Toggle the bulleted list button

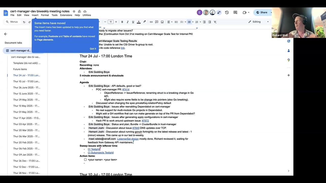click(189, 22)
